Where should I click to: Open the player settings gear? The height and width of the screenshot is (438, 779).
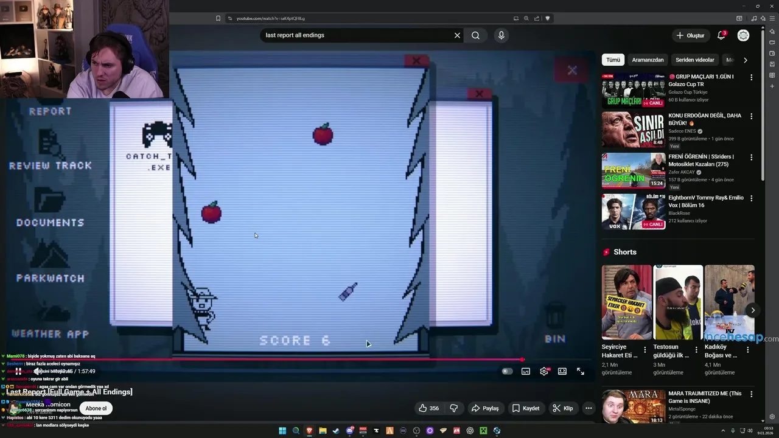point(544,371)
